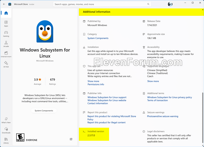Click the 136.1 MB size value
204x147 pixels.
click(x=152, y=38)
